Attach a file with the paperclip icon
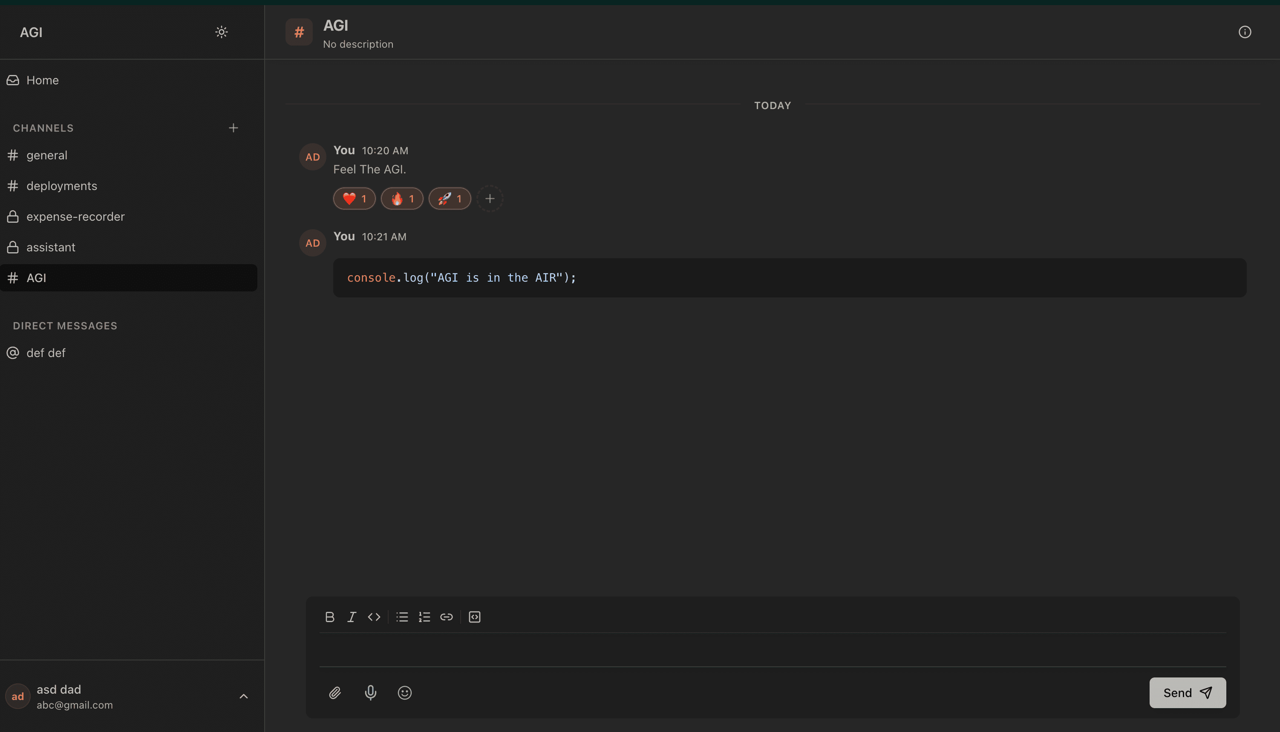Viewport: 1280px width, 732px height. tap(335, 692)
